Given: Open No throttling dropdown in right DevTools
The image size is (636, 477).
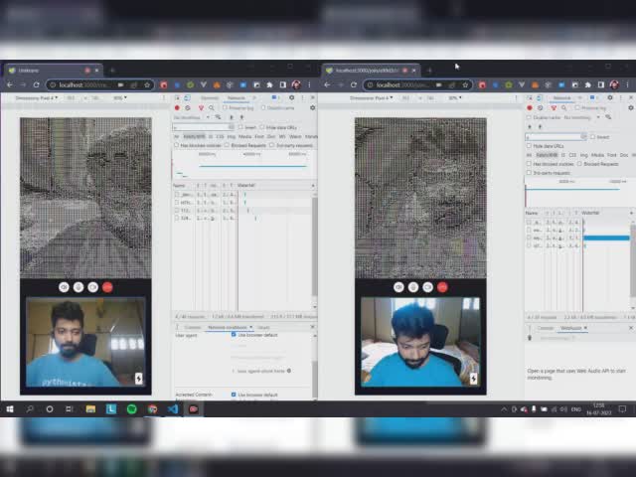Looking at the screenshot, I should (x=581, y=117).
